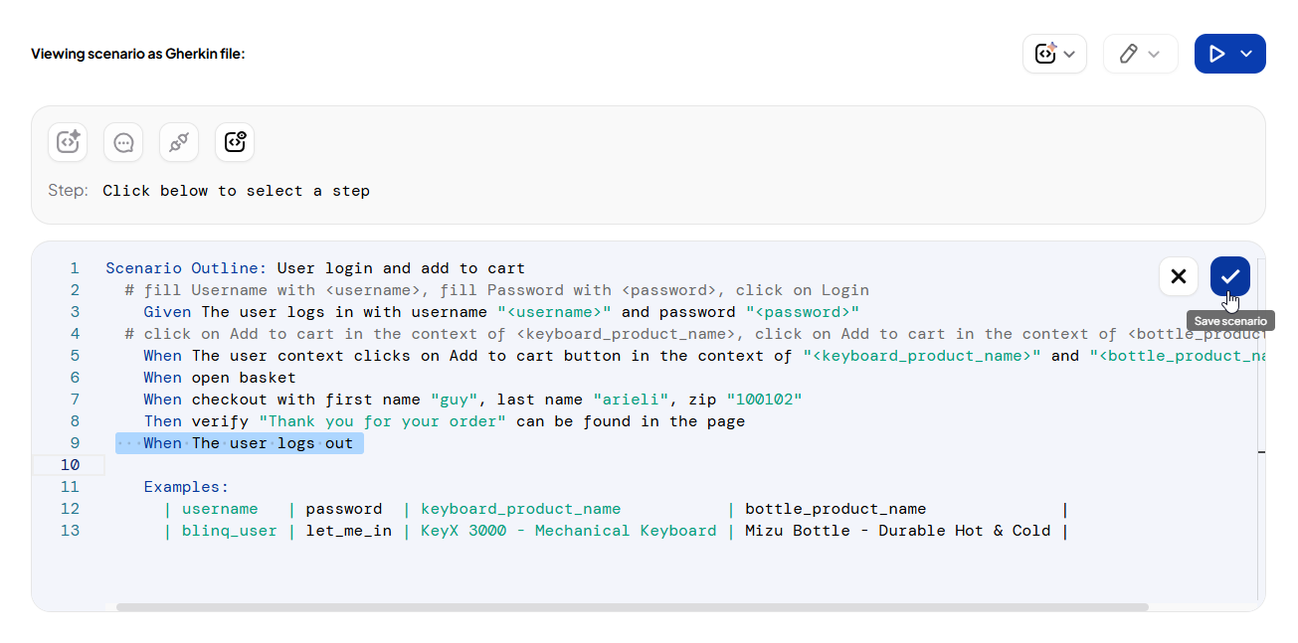Open the step comment bubble icon
The height and width of the screenshot is (643, 1298).
pyautogui.click(x=123, y=142)
